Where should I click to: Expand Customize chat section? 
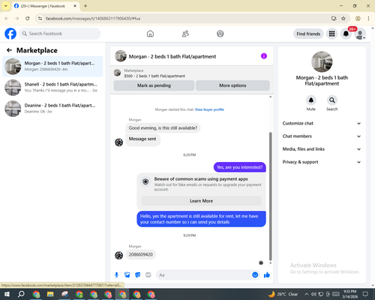coord(322,123)
